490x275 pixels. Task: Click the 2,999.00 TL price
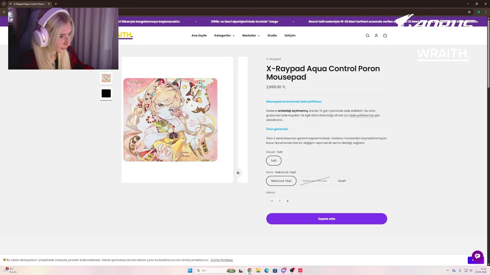click(276, 87)
